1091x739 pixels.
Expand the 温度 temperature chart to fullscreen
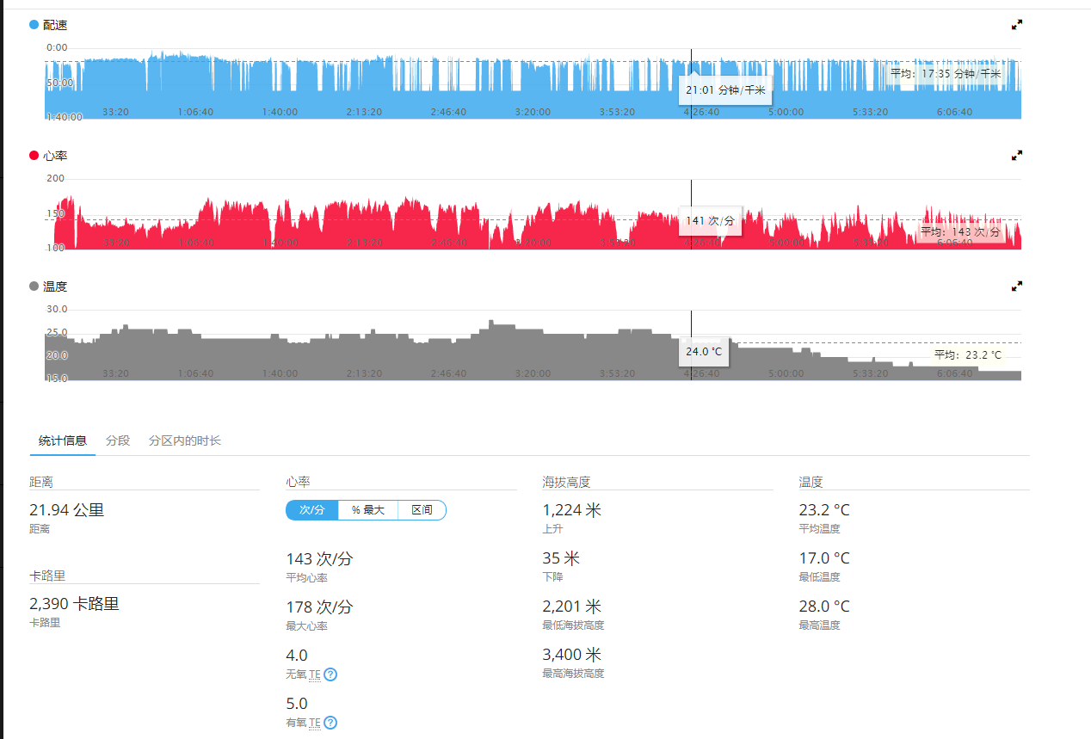[1016, 286]
